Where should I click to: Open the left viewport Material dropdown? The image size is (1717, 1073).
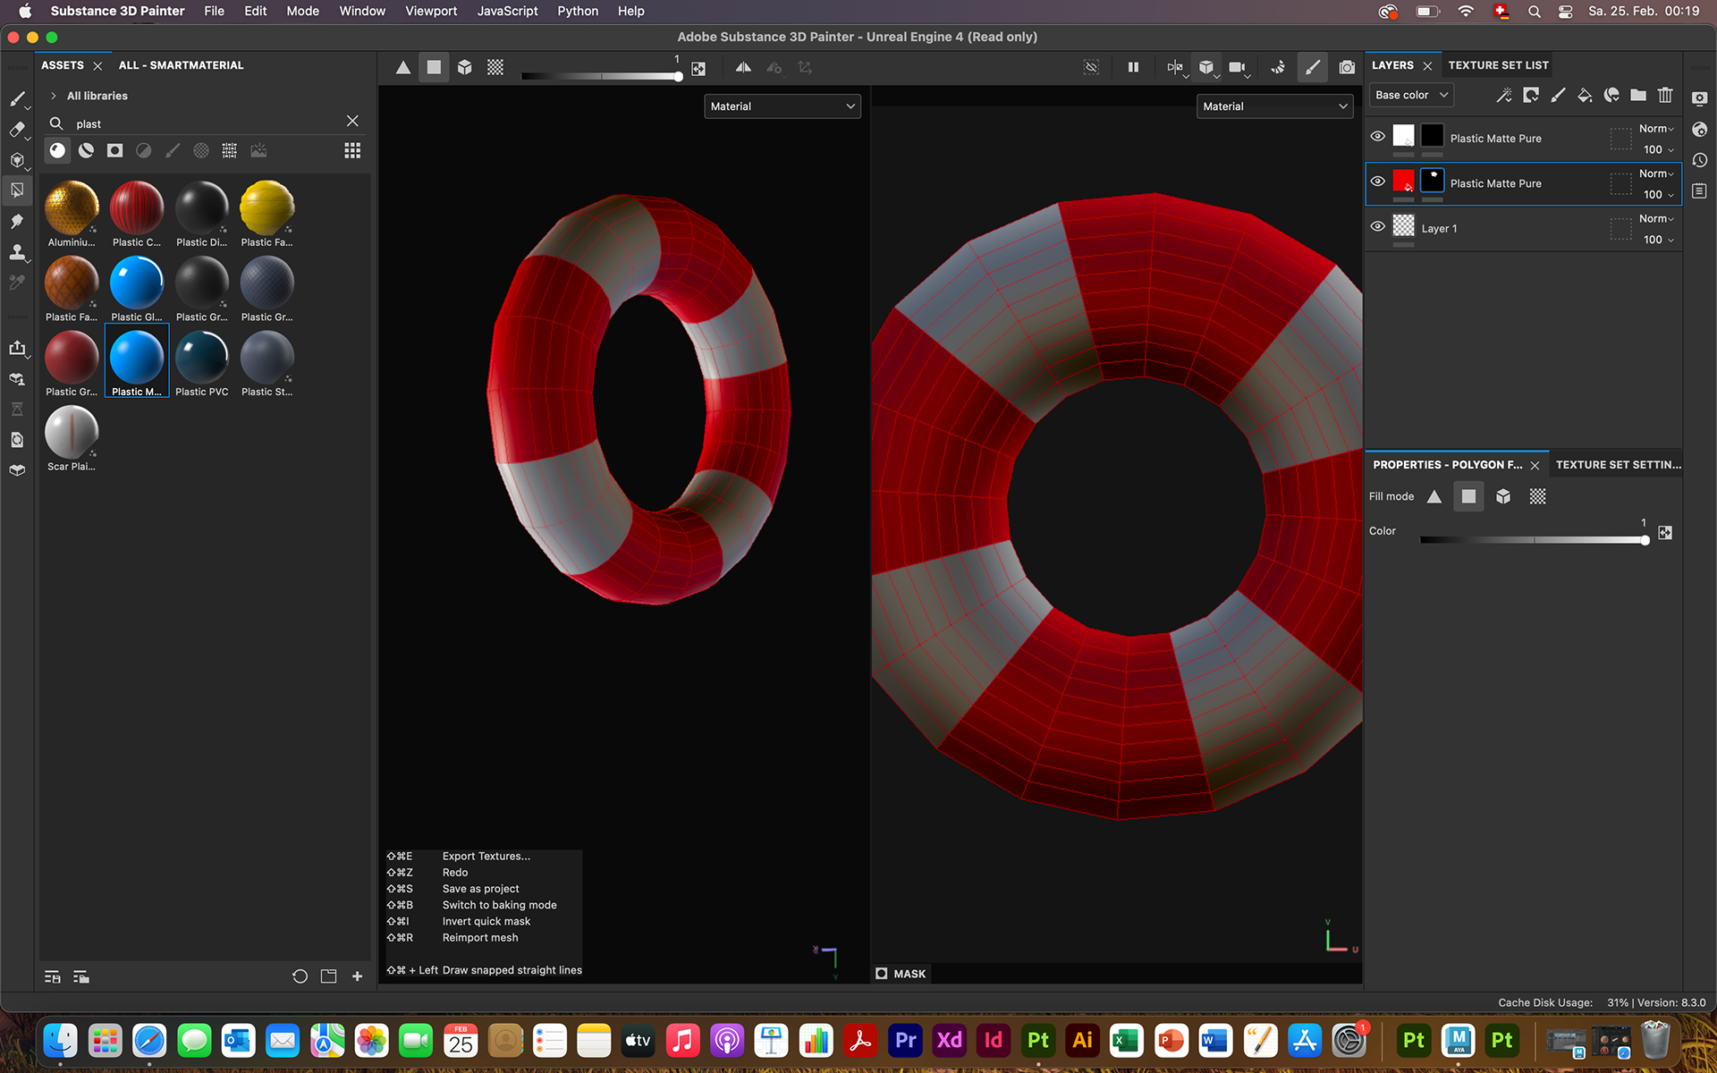point(782,106)
